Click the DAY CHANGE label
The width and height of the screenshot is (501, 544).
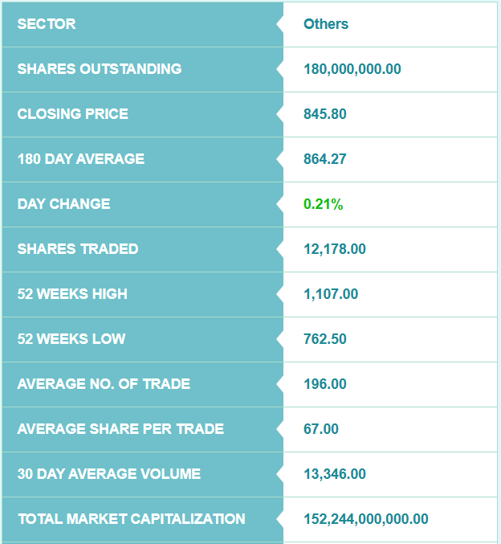64,204
